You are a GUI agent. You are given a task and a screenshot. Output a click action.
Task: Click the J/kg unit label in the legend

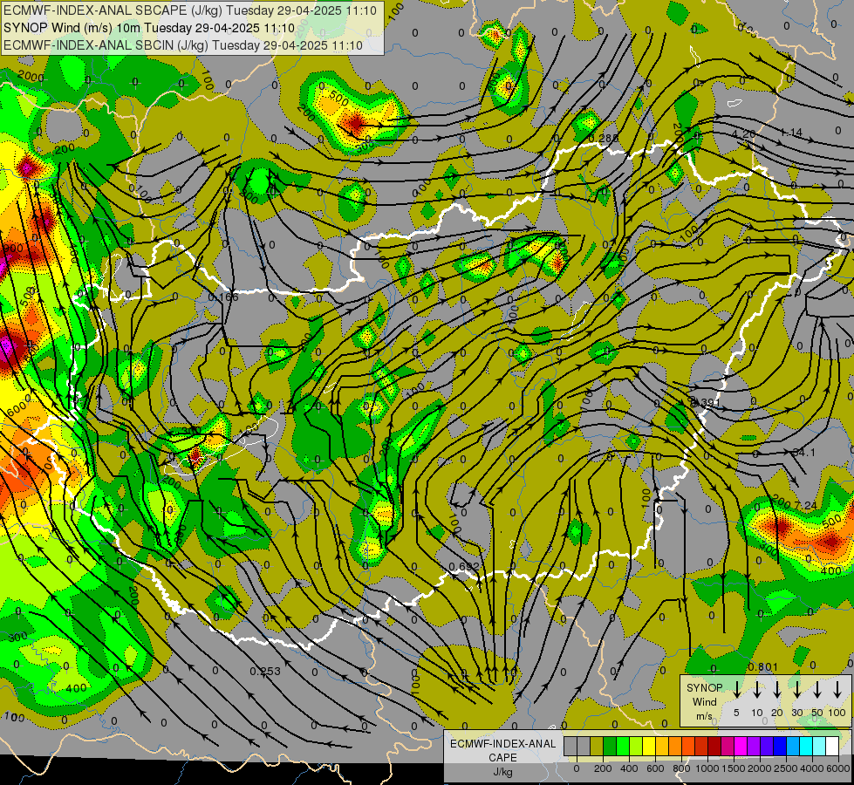pyautogui.click(x=502, y=772)
